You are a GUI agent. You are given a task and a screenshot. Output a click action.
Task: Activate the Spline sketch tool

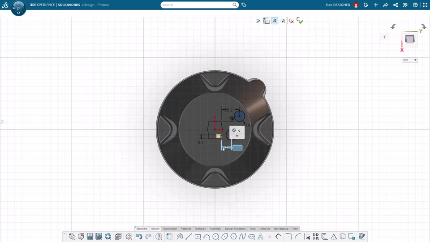coord(242,236)
